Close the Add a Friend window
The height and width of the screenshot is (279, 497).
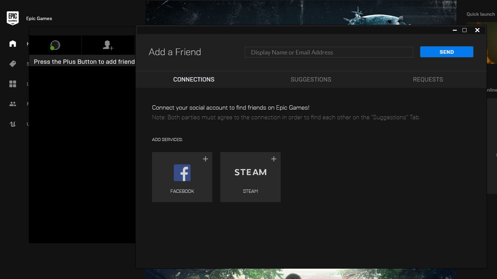[477, 30]
